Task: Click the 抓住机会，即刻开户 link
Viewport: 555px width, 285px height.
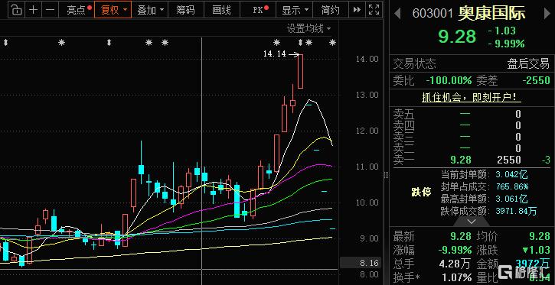Action: tap(472, 98)
